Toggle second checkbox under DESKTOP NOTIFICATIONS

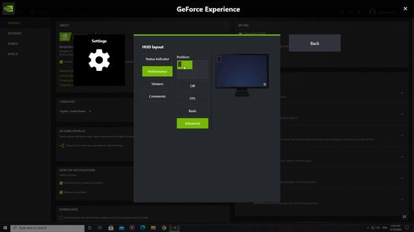pyautogui.click(x=61, y=192)
